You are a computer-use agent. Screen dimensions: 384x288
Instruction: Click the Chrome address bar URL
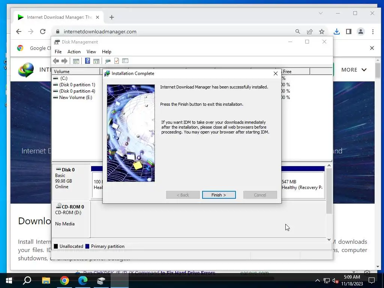click(x=100, y=31)
